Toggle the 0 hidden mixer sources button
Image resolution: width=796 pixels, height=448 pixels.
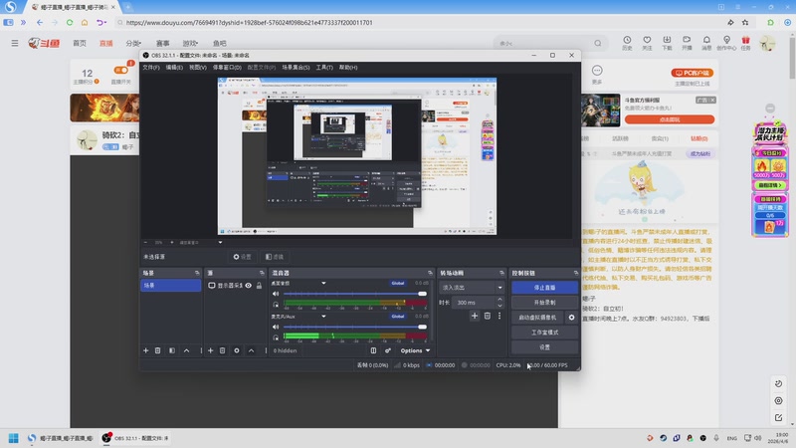[x=285, y=350]
